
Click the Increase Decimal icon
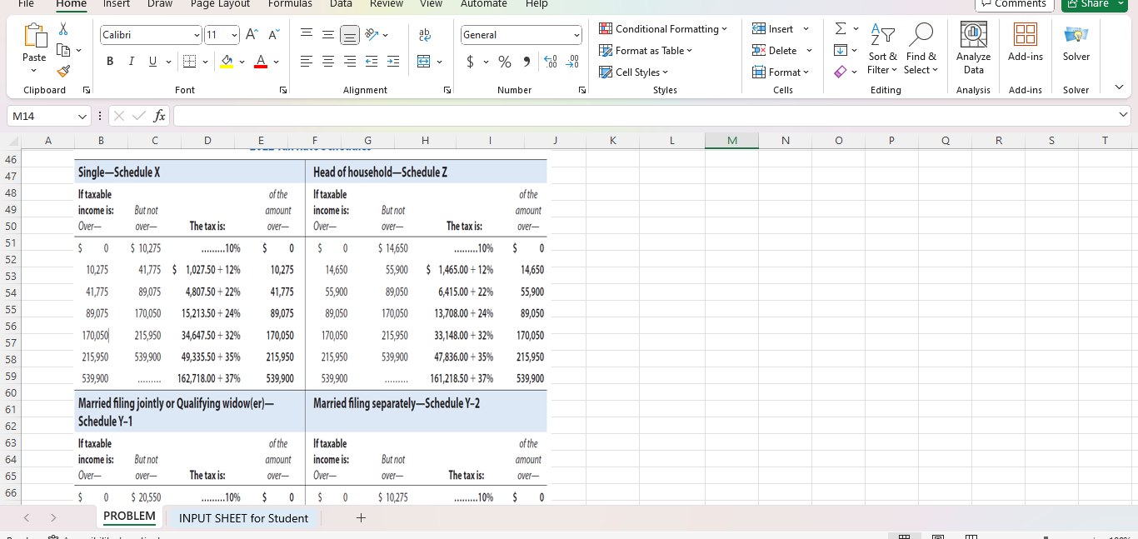[x=549, y=62]
